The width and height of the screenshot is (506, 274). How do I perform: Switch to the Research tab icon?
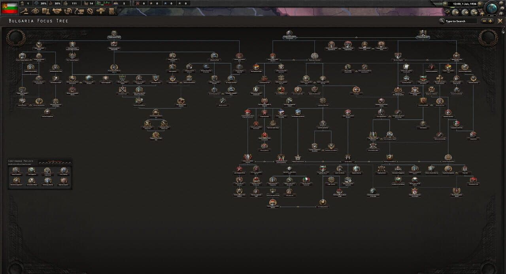(x=45, y=11)
